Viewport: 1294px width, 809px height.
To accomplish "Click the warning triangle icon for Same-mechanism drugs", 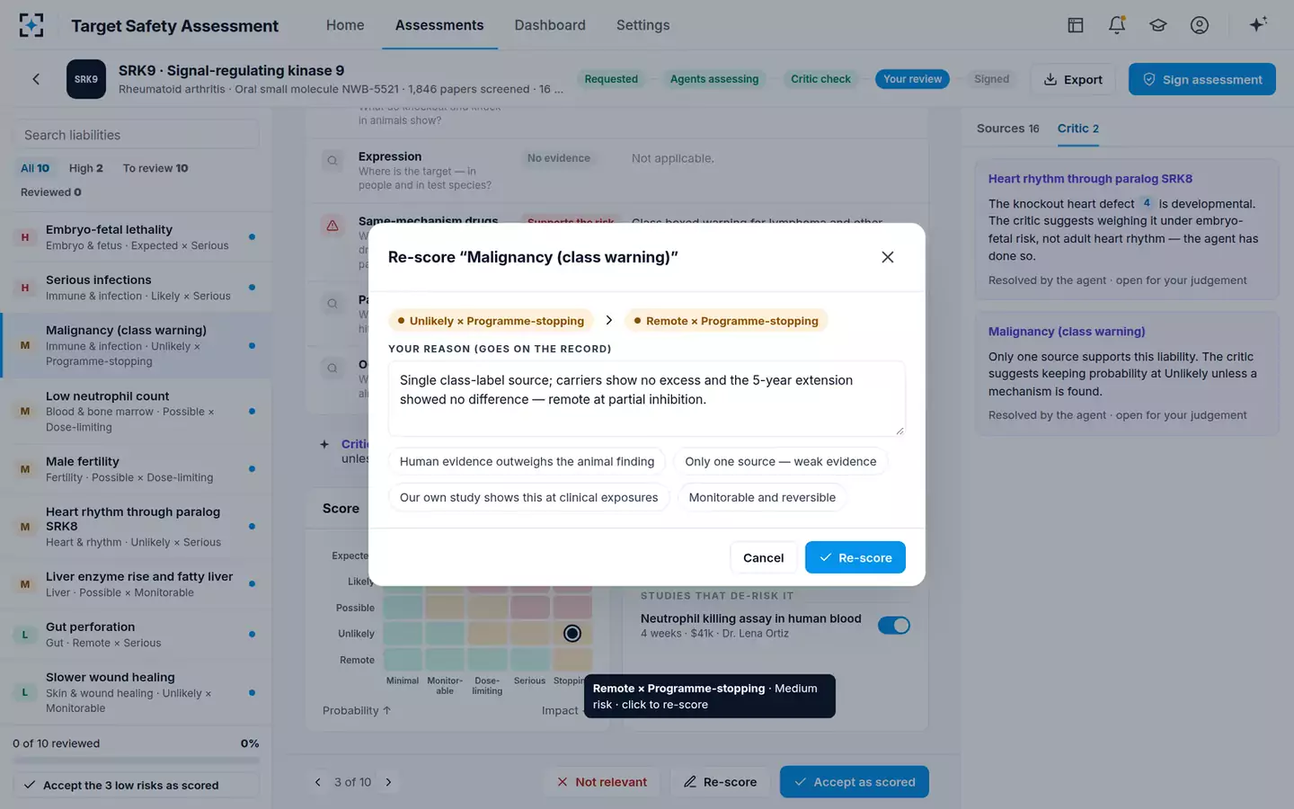I will 332,226.
